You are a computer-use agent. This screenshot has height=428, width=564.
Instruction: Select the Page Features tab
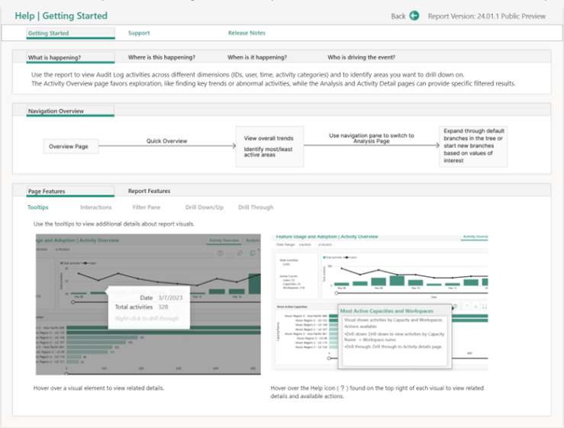pyautogui.click(x=45, y=191)
